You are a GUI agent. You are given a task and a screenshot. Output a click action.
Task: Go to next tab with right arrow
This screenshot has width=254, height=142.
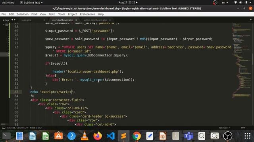pyautogui.click(x=15, y=20)
